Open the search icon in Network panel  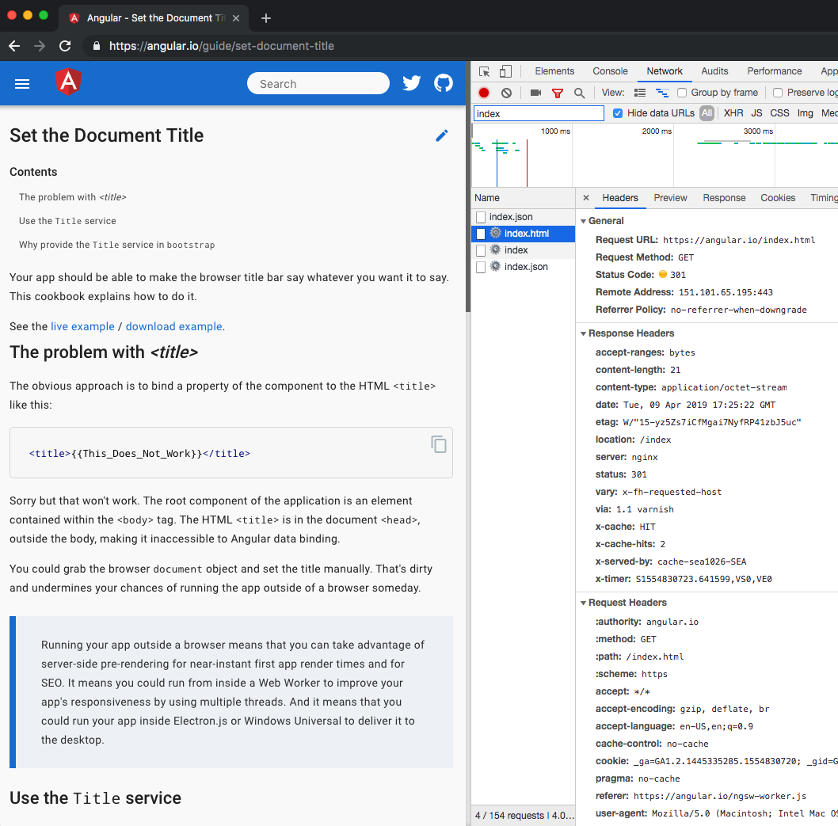pyautogui.click(x=579, y=93)
